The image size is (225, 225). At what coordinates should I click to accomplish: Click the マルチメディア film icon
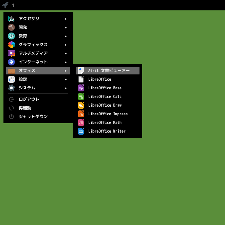tap(11, 53)
